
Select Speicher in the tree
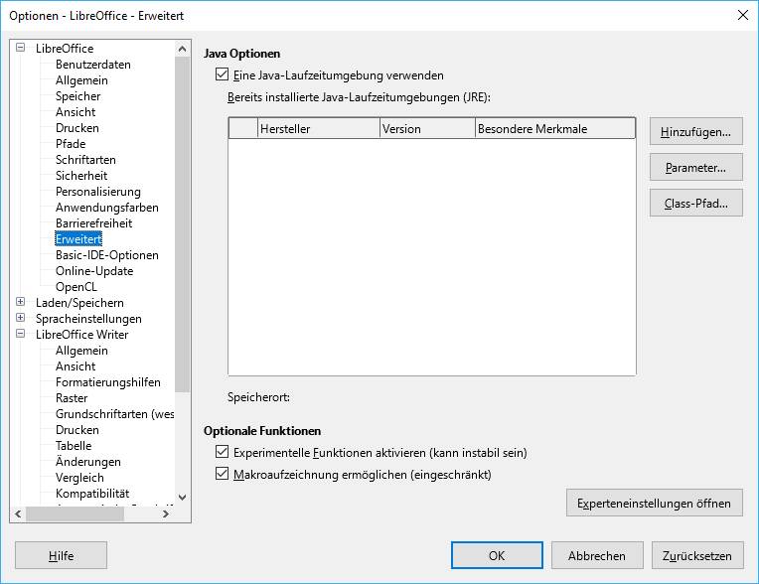(77, 96)
